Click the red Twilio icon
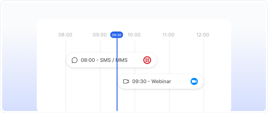 coord(147,60)
